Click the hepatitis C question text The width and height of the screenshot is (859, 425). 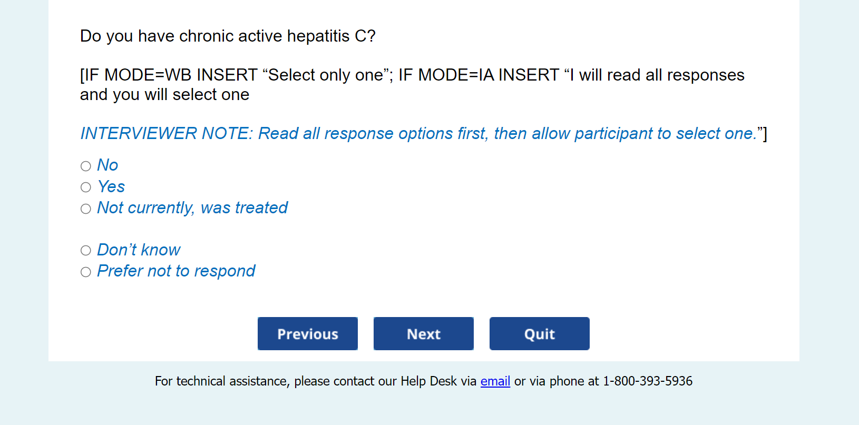coord(228,36)
